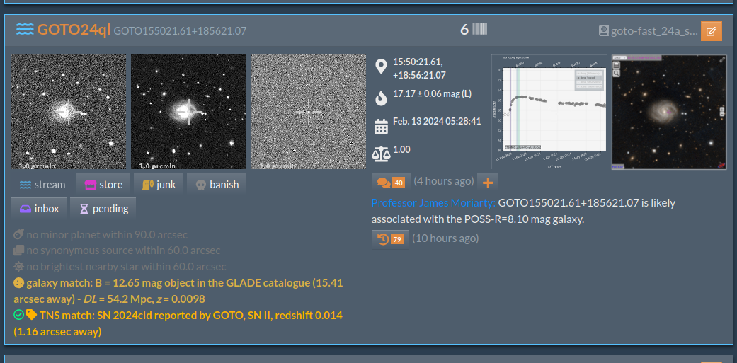The image size is (737, 363).
Task: Click the (10 hours ago) timestamp
Action: coord(445,238)
